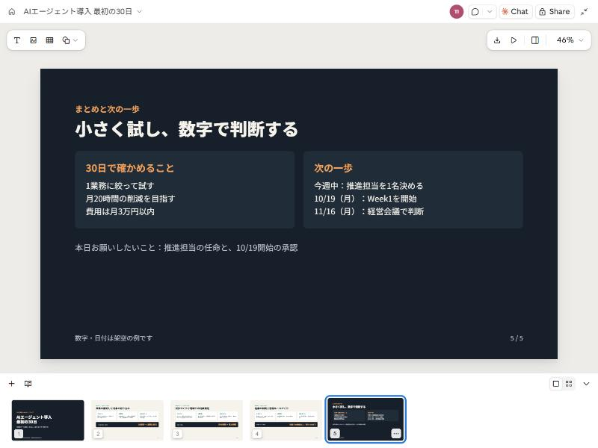Download the presentation with the export icon

[x=497, y=40]
